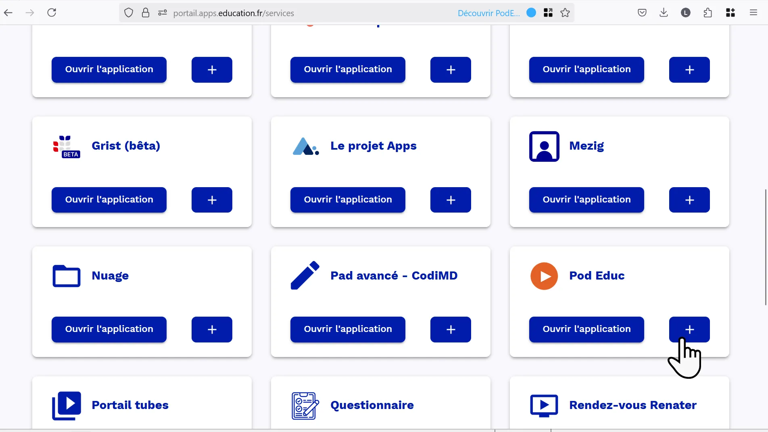Image resolution: width=768 pixels, height=432 pixels.
Task: Click the Grist BETA logo icon
Action: pos(67,146)
